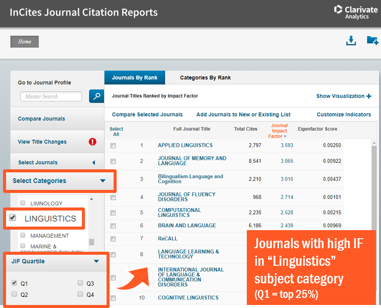Viewport: 381px width, 308px height.
Task: Check the Q2 quartile checkbox
Action: pos(14,294)
